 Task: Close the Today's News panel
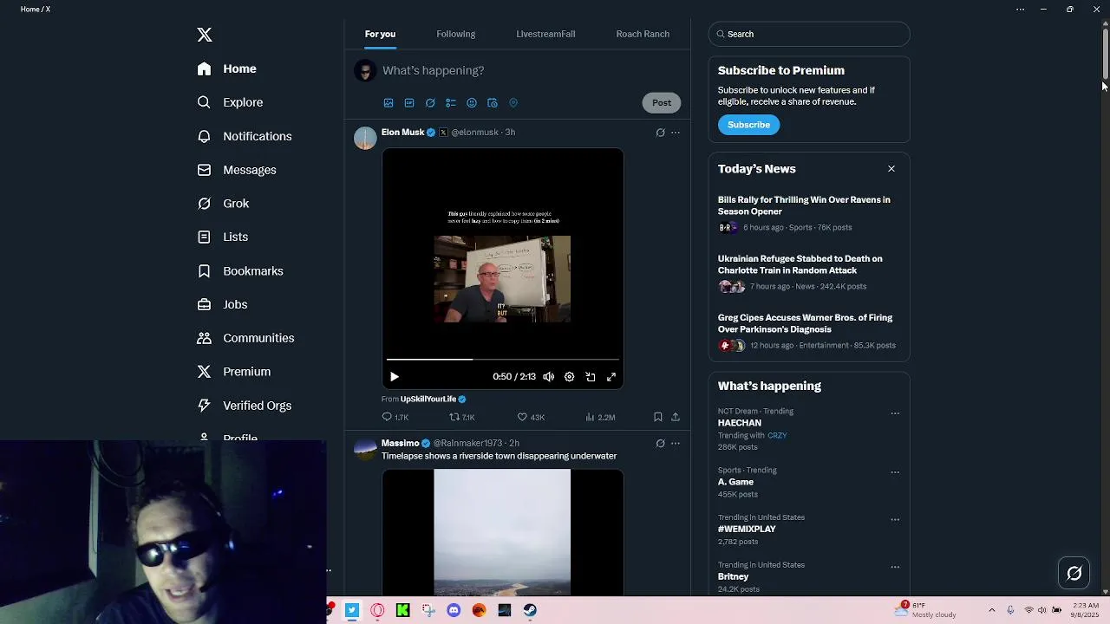pos(891,169)
